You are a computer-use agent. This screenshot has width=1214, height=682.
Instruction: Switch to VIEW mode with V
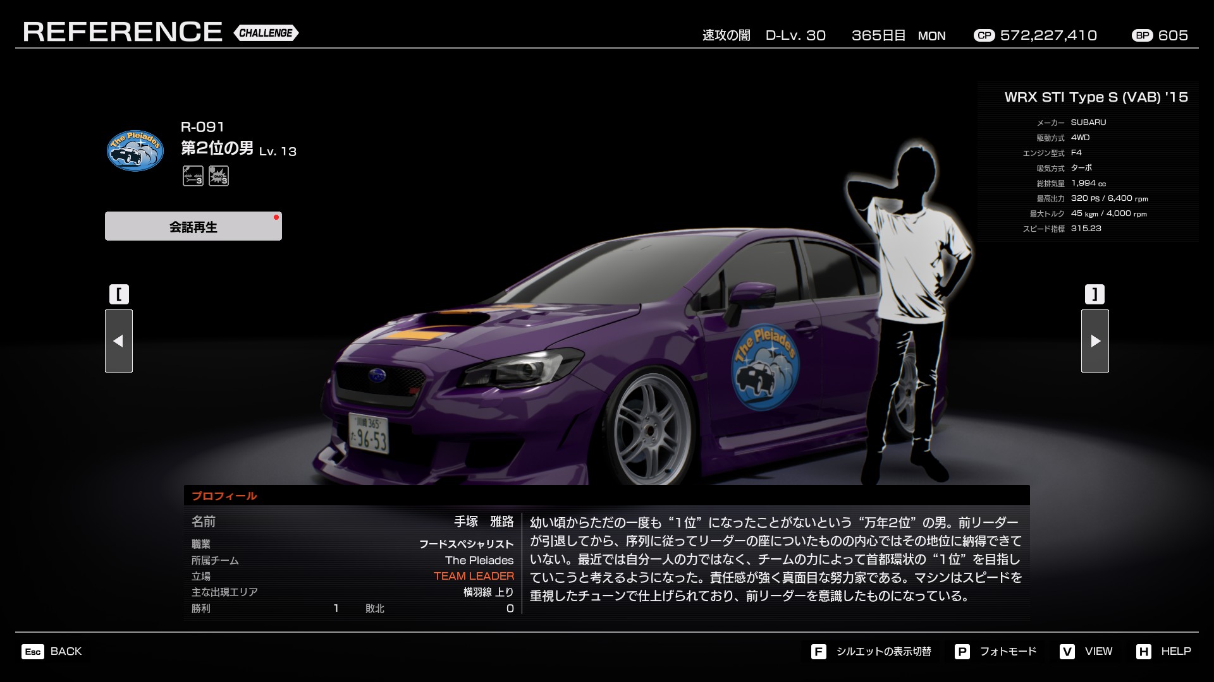click(x=1067, y=652)
